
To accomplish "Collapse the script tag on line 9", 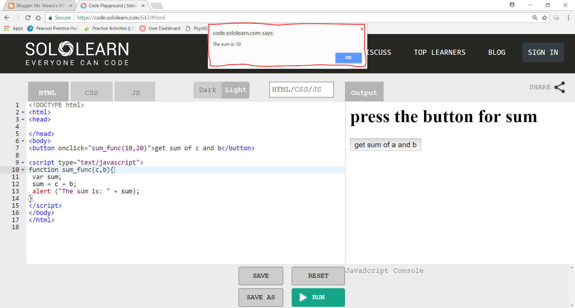I will pyautogui.click(x=23, y=163).
